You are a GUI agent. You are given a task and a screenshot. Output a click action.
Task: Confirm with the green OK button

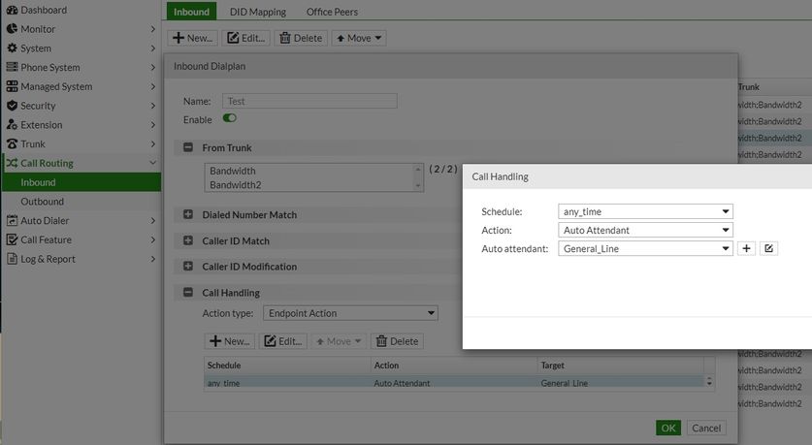click(x=668, y=428)
